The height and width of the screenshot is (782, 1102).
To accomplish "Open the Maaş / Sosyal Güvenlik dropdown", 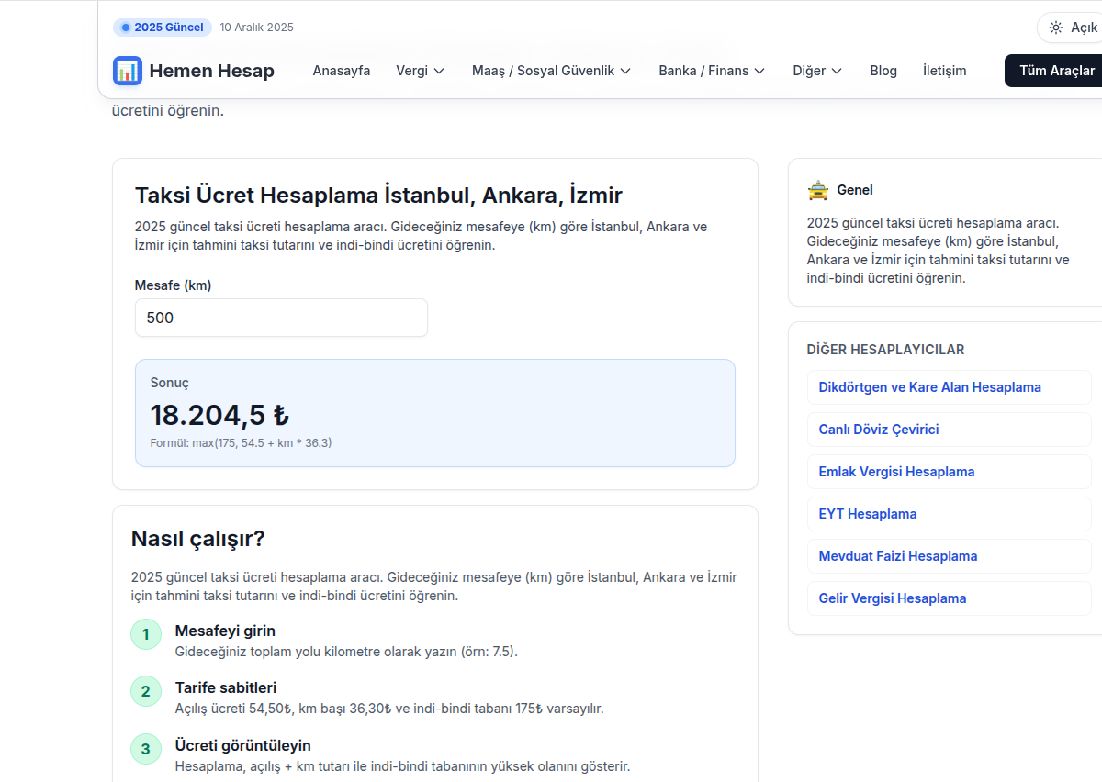I will click(x=551, y=71).
